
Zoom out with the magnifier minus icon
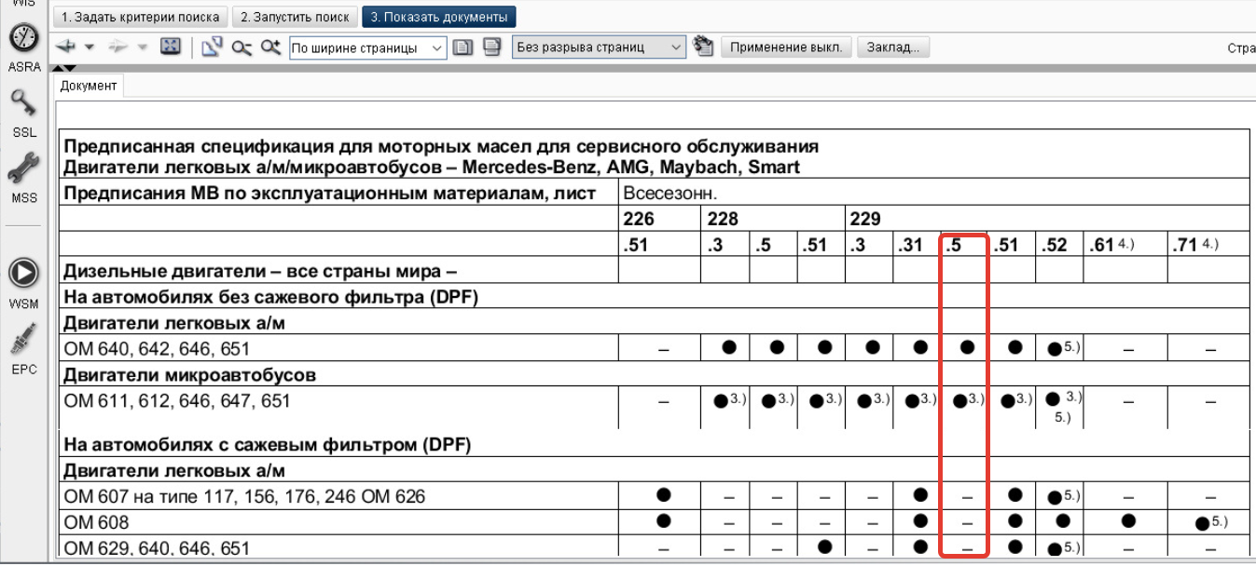(242, 47)
